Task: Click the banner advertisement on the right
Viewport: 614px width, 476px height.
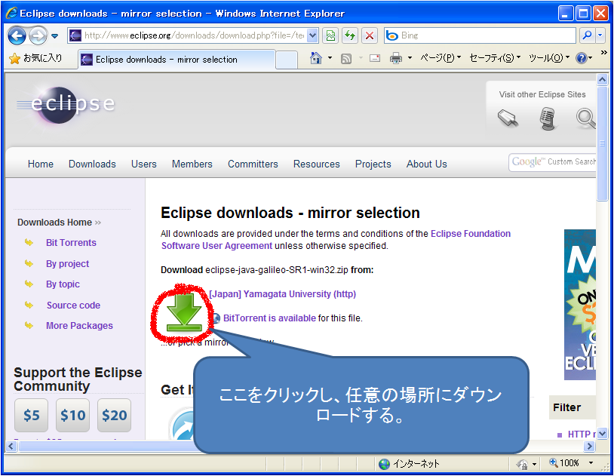Action: pos(580,305)
